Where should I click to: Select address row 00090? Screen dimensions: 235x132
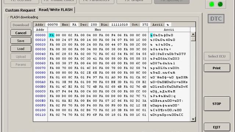pos(40,77)
